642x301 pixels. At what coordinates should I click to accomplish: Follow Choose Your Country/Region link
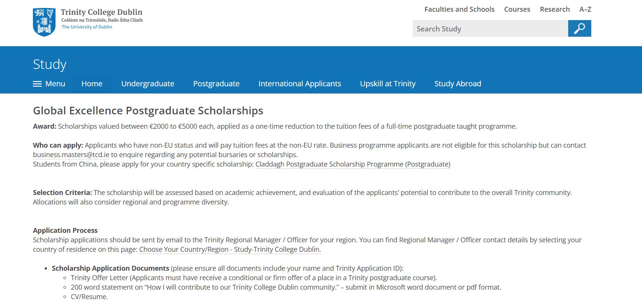tap(230, 250)
